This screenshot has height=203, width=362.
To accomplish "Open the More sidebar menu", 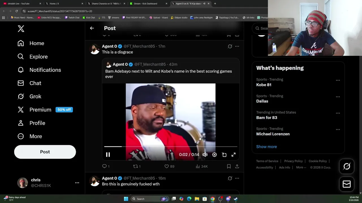I will [29, 136].
